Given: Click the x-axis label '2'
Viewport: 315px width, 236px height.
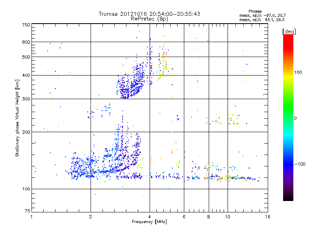Looking at the screenshot, I should pos(91,217).
